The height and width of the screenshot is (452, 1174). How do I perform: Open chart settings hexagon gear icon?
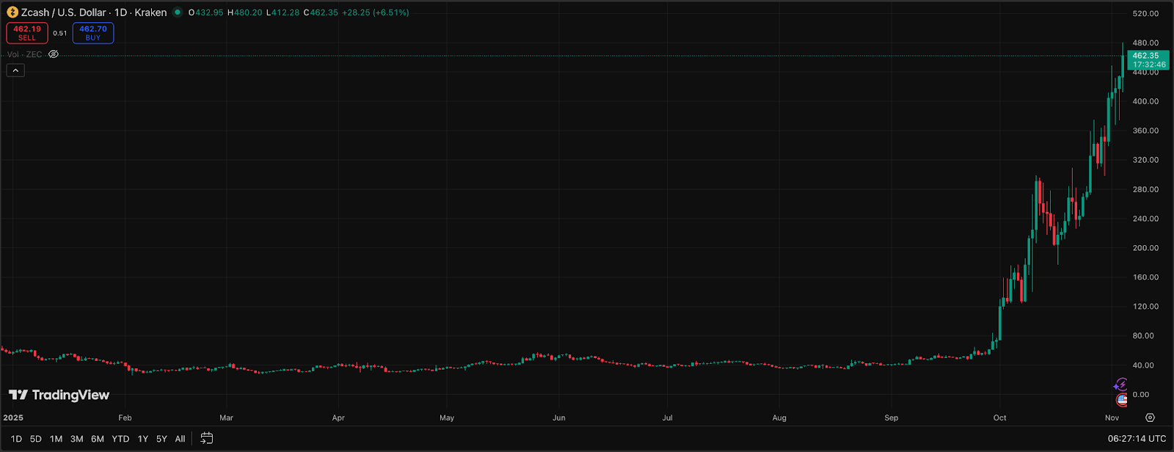click(1150, 418)
